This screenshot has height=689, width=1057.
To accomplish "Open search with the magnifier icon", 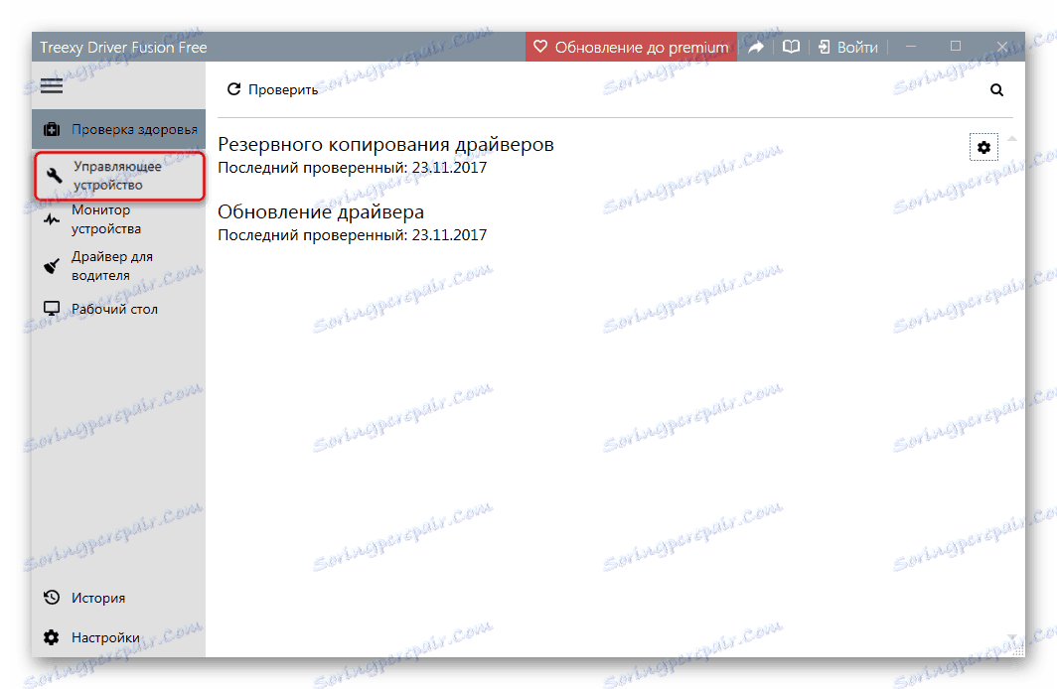I will pyautogui.click(x=996, y=89).
